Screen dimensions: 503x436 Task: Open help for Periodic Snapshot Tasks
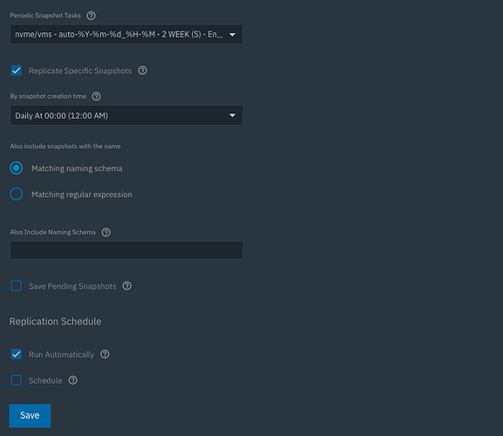click(x=92, y=16)
